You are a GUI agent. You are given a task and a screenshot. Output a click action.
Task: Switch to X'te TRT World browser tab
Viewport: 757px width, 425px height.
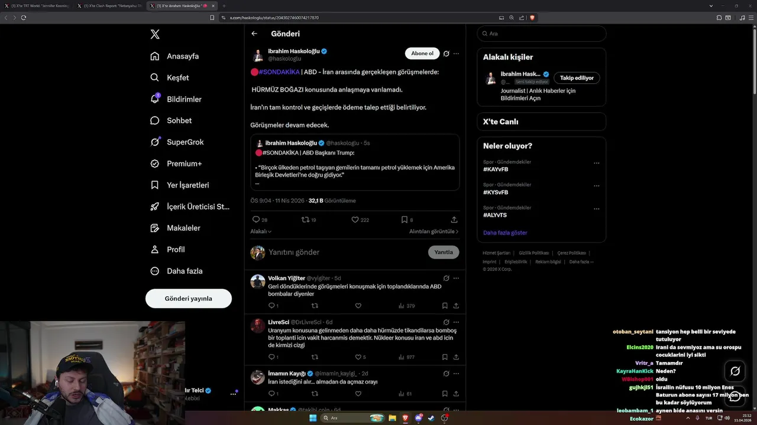[x=38, y=6]
